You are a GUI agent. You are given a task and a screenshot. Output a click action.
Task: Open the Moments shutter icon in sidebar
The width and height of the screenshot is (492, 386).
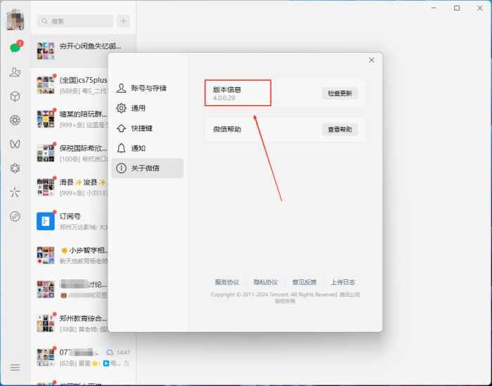point(15,120)
